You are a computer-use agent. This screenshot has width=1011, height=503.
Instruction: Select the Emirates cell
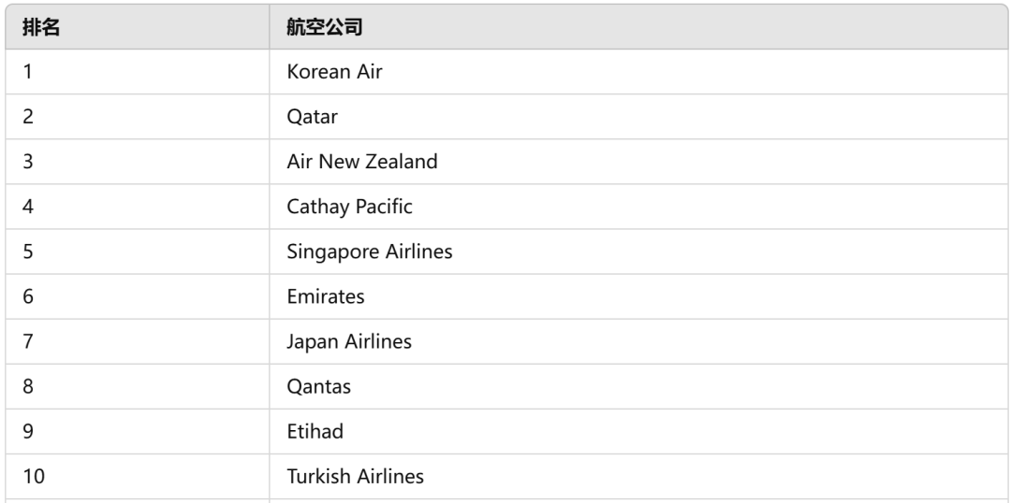[638, 297]
